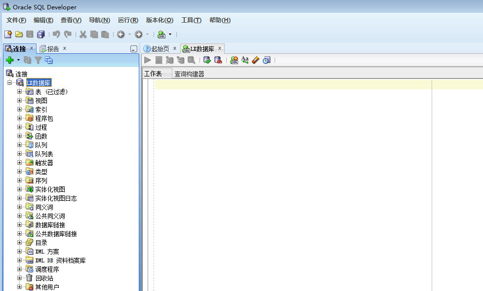Expand the 索引 node
Screen dimensions: 483x291
tap(19, 109)
